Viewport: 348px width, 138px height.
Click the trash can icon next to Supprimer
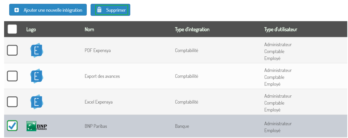coord(99,10)
